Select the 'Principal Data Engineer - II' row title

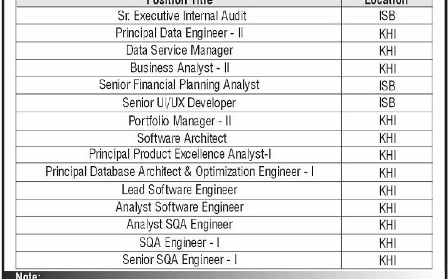[179, 33]
